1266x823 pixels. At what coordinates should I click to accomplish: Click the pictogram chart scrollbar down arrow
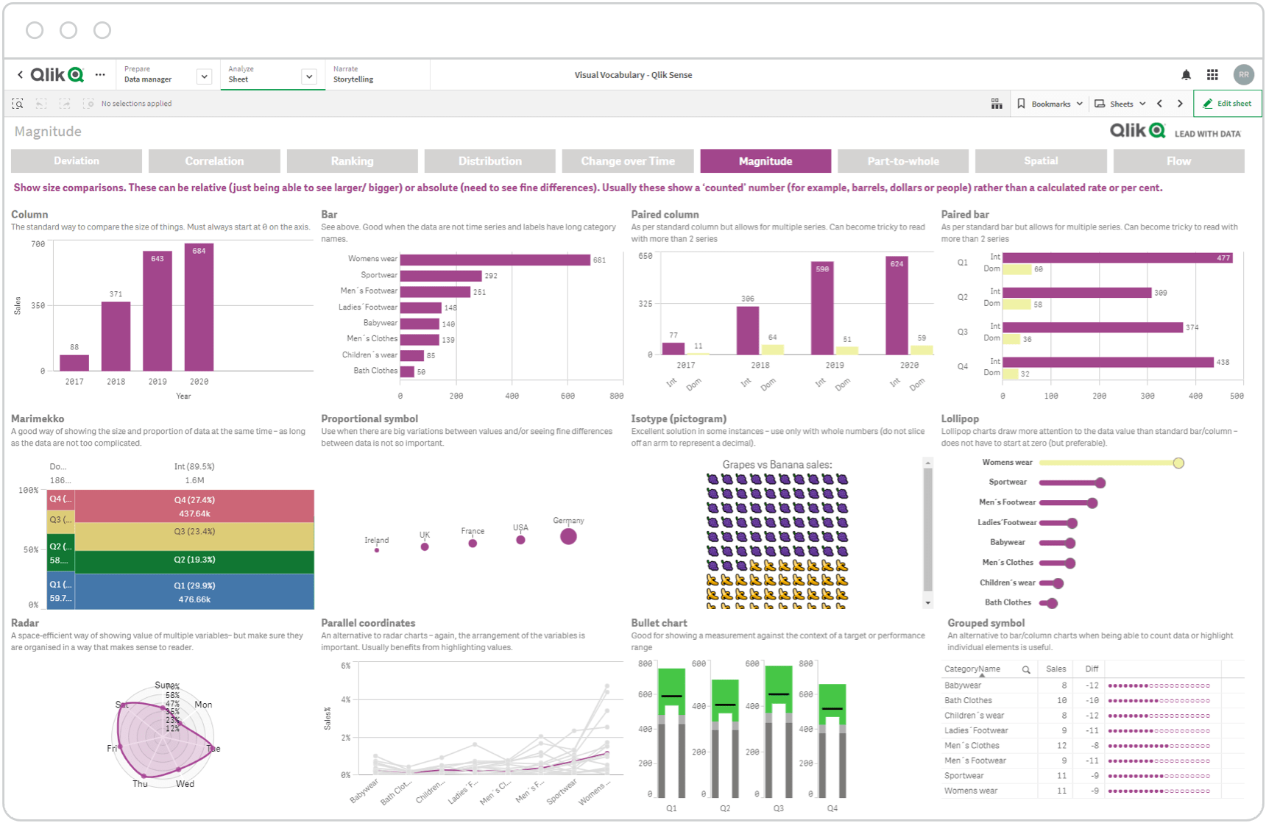(927, 603)
